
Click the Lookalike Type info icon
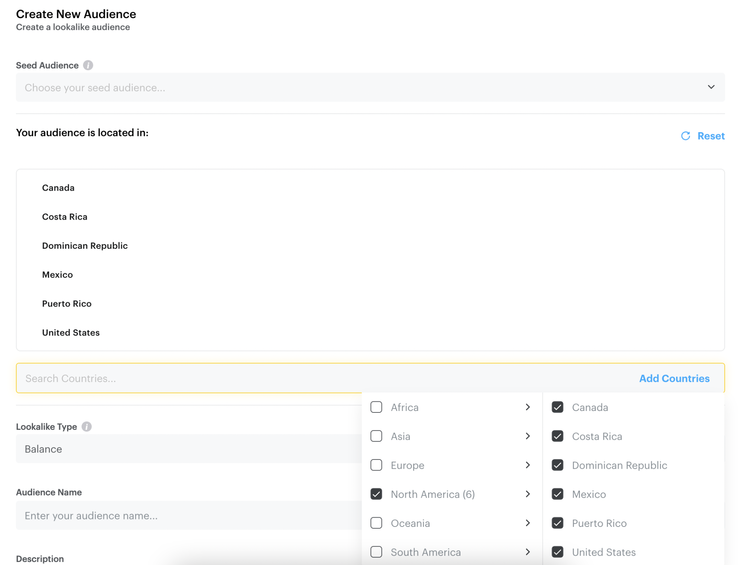coord(86,427)
